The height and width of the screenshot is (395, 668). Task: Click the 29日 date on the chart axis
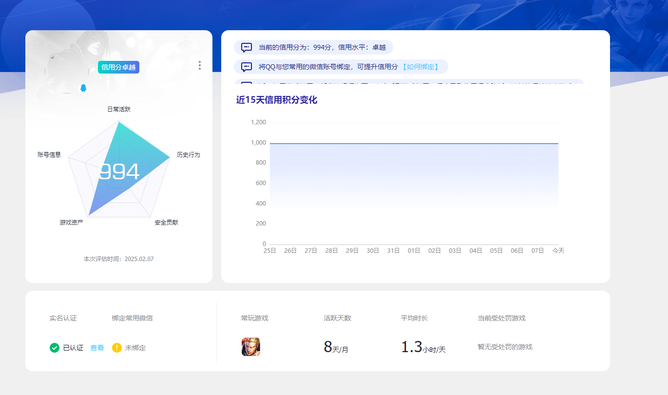(x=352, y=250)
